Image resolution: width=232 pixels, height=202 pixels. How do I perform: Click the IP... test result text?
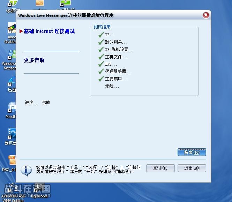point(110,35)
